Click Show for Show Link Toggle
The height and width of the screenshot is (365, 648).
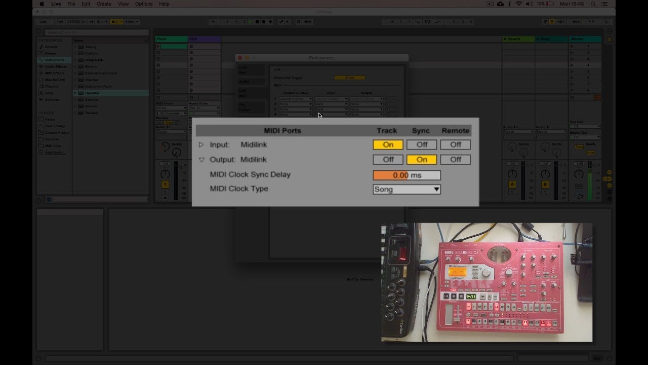click(349, 78)
